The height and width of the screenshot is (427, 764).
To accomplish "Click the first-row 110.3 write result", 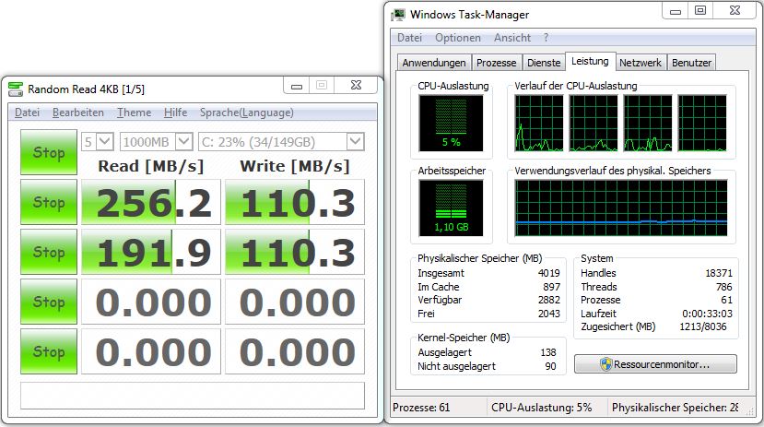I will point(295,202).
